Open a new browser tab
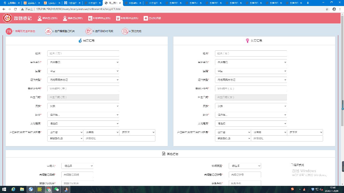This screenshot has height=193, width=344. pyautogui.click(x=308, y=3)
